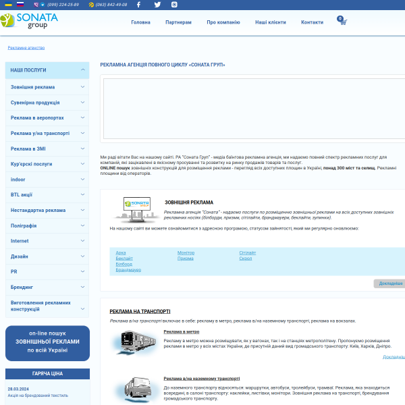Expand the Поліграфія section
This screenshot has height=405, width=405.
tap(47, 225)
